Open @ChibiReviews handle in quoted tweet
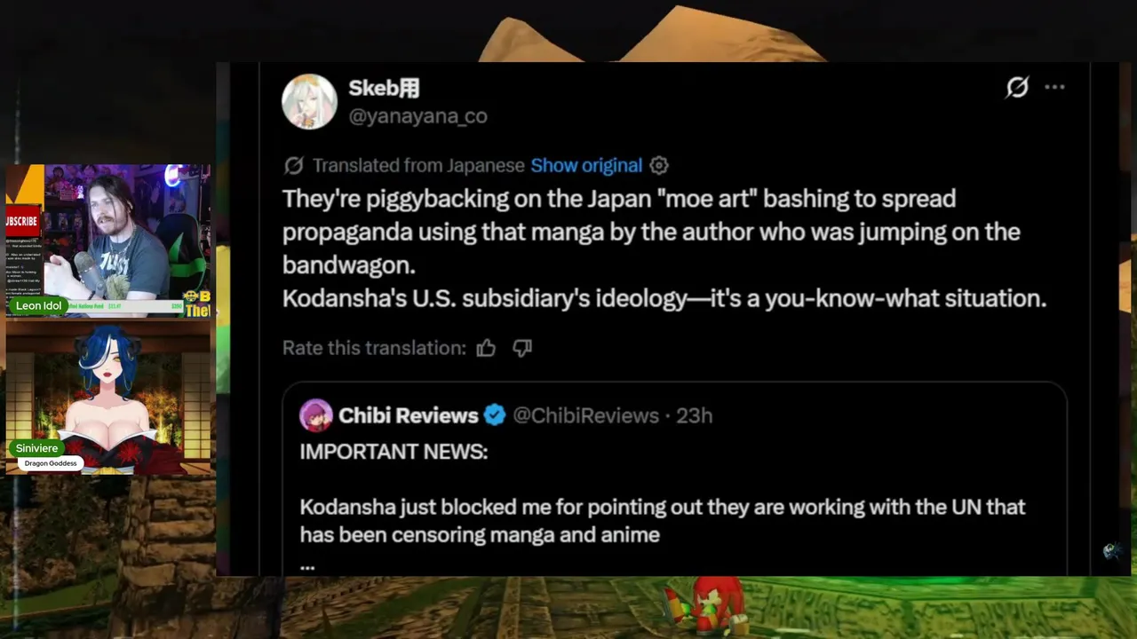 [x=586, y=415]
